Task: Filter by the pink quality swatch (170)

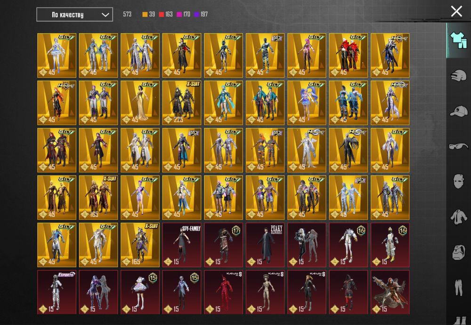Action: 179,14
